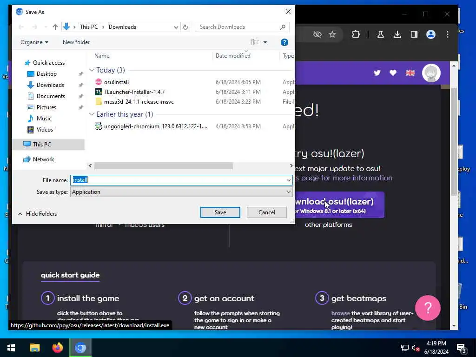Click the Back arrow in Save As dialog
The height and width of the screenshot is (357, 476).
point(21,27)
